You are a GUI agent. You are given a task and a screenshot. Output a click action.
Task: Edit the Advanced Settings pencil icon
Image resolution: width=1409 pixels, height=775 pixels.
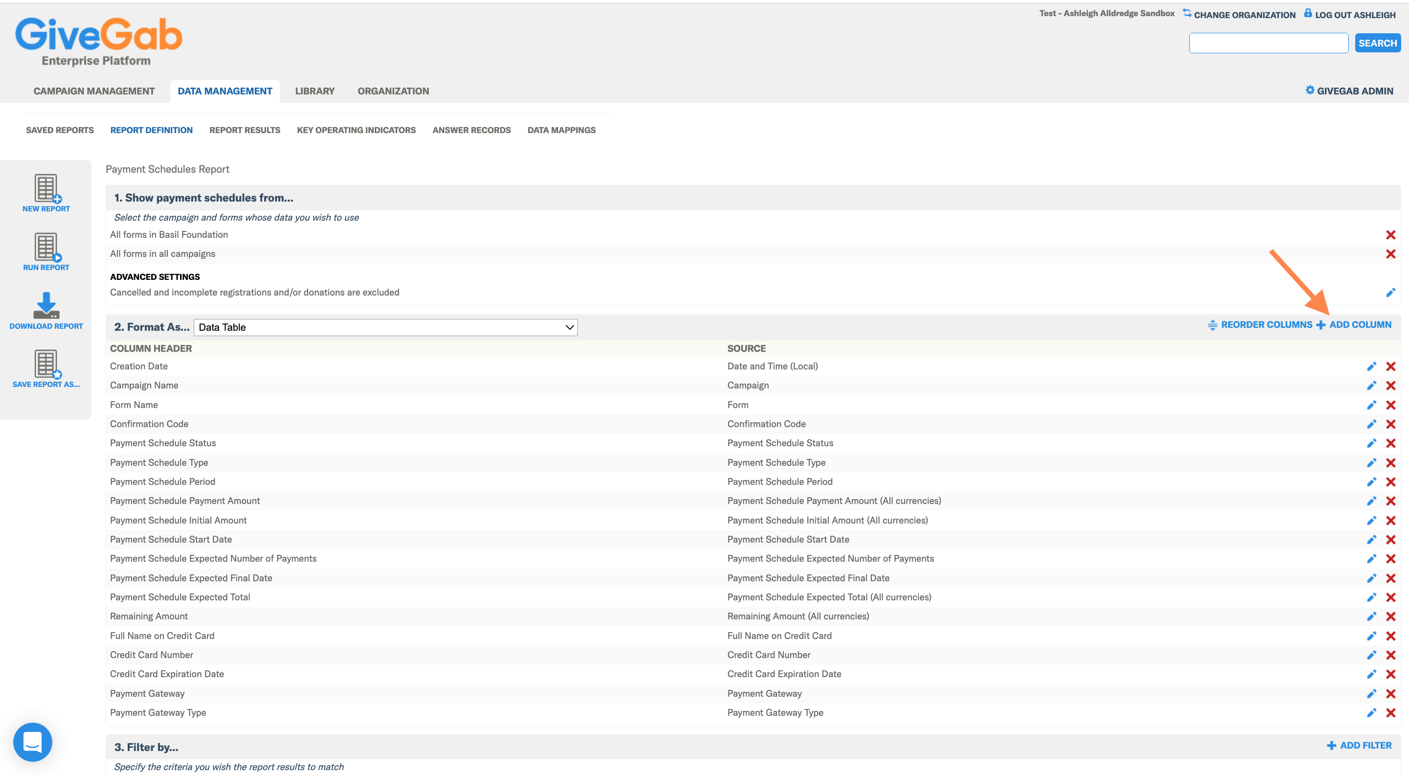[1390, 293]
